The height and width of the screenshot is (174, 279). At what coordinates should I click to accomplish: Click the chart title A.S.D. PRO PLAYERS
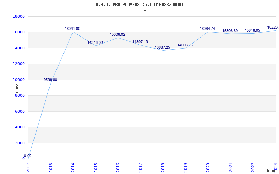tap(139, 5)
